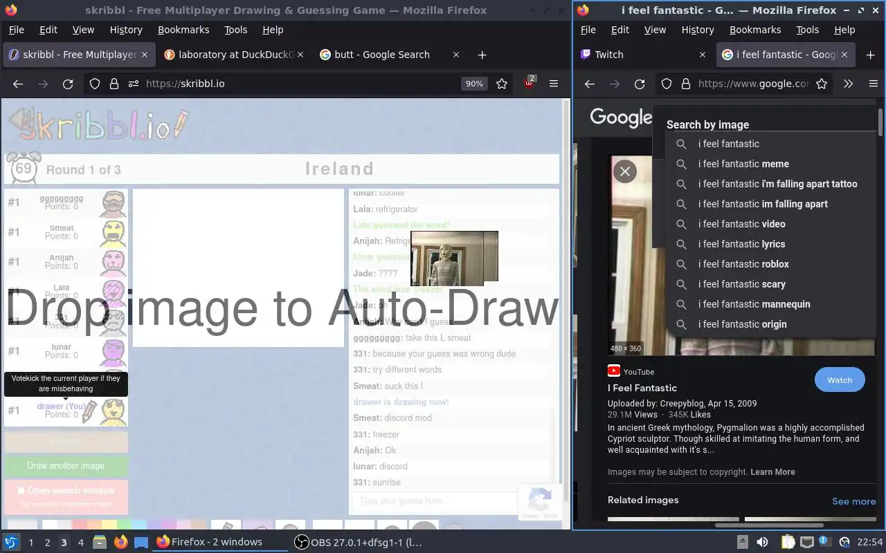Screen dimensions: 886x553
Task: Click the Google address bar URL
Action: pos(753,84)
